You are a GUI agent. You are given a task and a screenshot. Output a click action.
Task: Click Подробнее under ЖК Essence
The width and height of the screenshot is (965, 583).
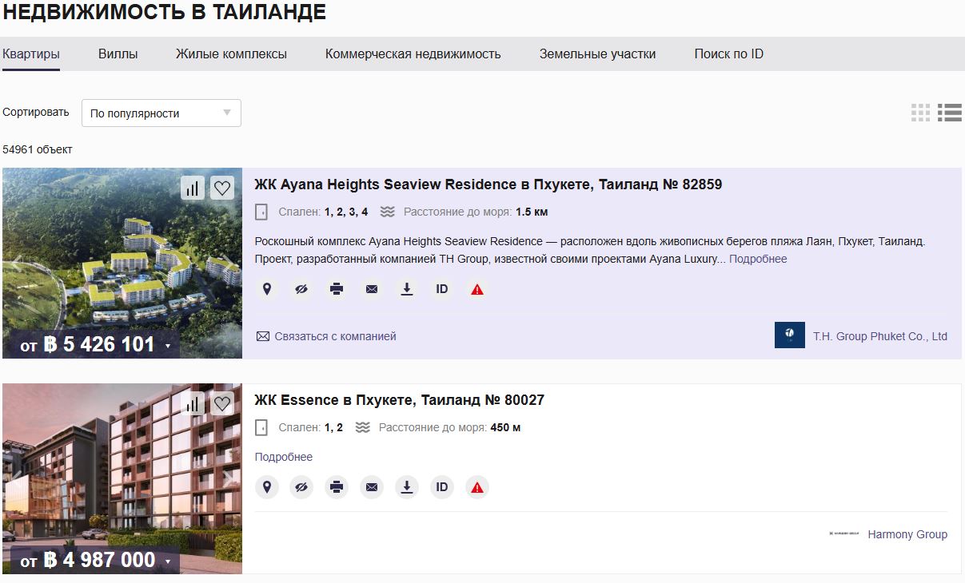point(284,457)
